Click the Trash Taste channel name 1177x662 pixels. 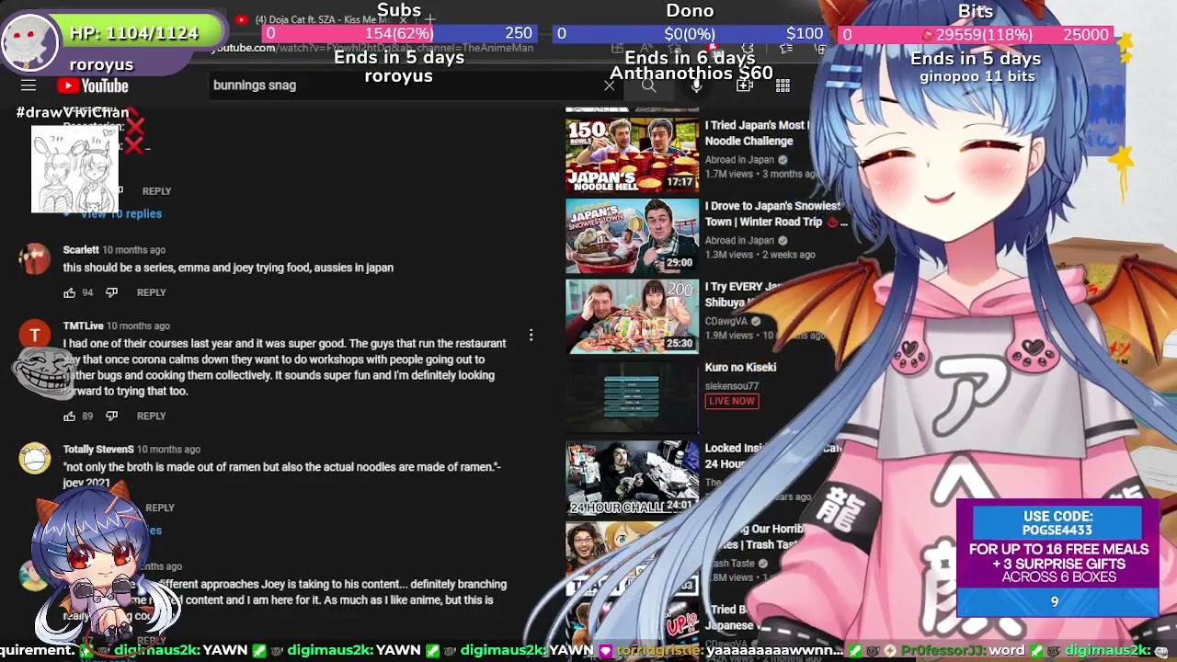pyautogui.click(x=730, y=563)
